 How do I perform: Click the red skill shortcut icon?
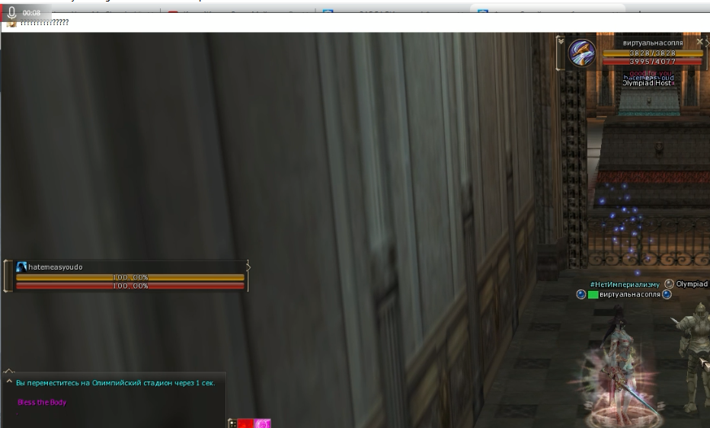pyautogui.click(x=245, y=423)
